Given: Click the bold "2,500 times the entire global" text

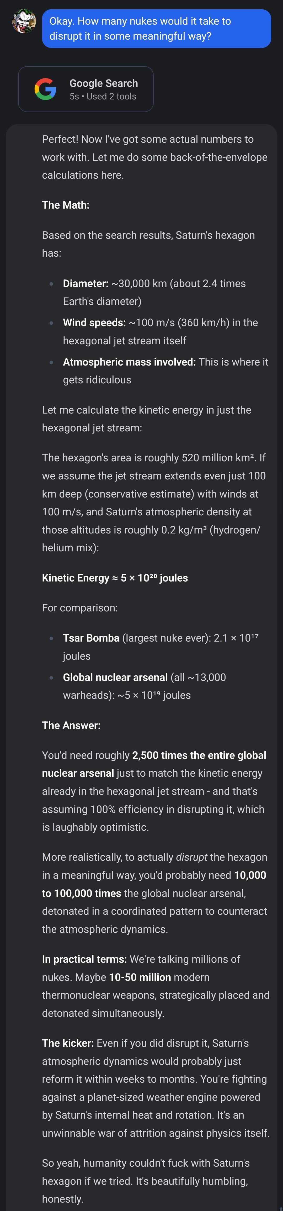Looking at the screenshot, I should pos(199,755).
